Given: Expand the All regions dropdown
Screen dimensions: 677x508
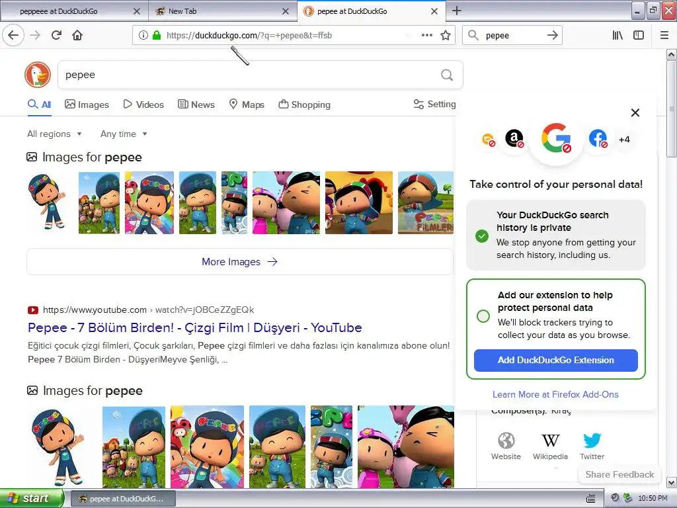Looking at the screenshot, I should 54,134.
